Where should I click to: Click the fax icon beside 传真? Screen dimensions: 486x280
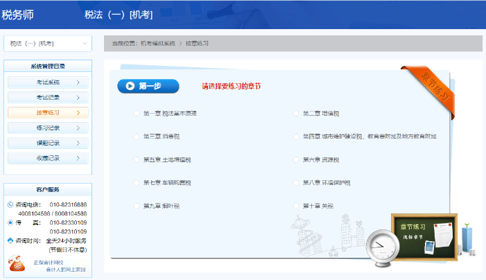click(10, 222)
